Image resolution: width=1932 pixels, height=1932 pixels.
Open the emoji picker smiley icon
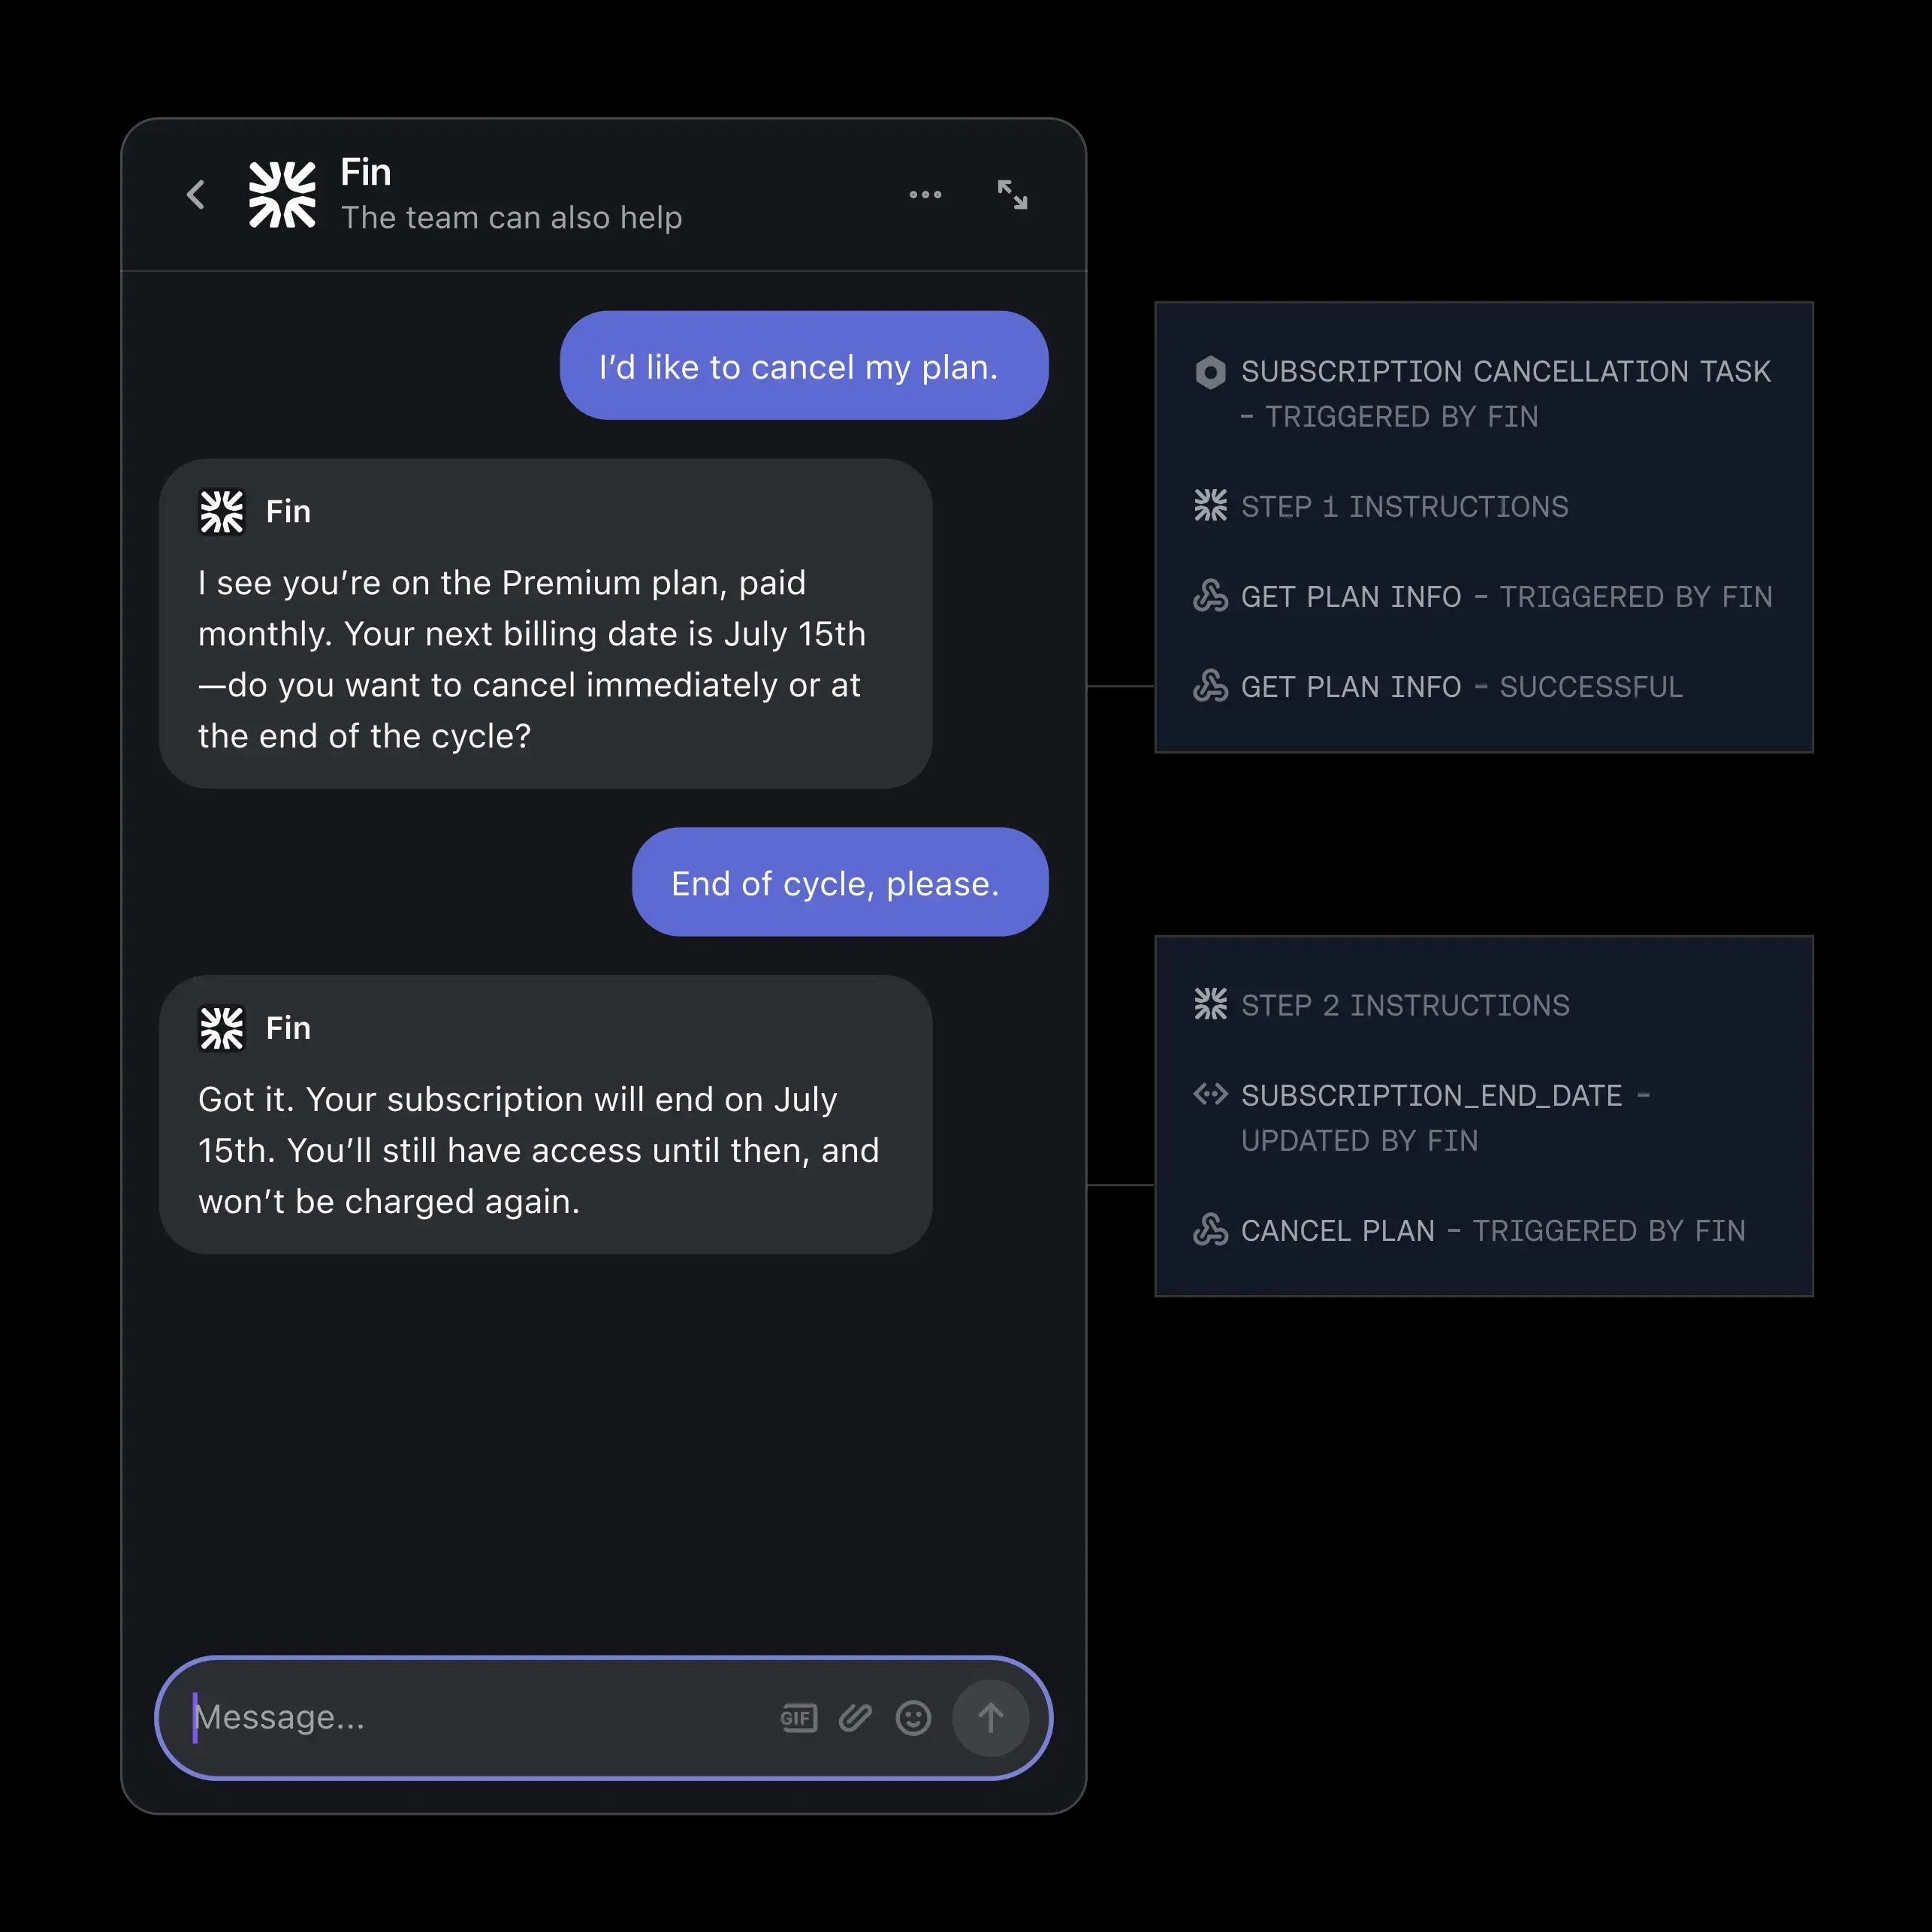click(x=913, y=1718)
